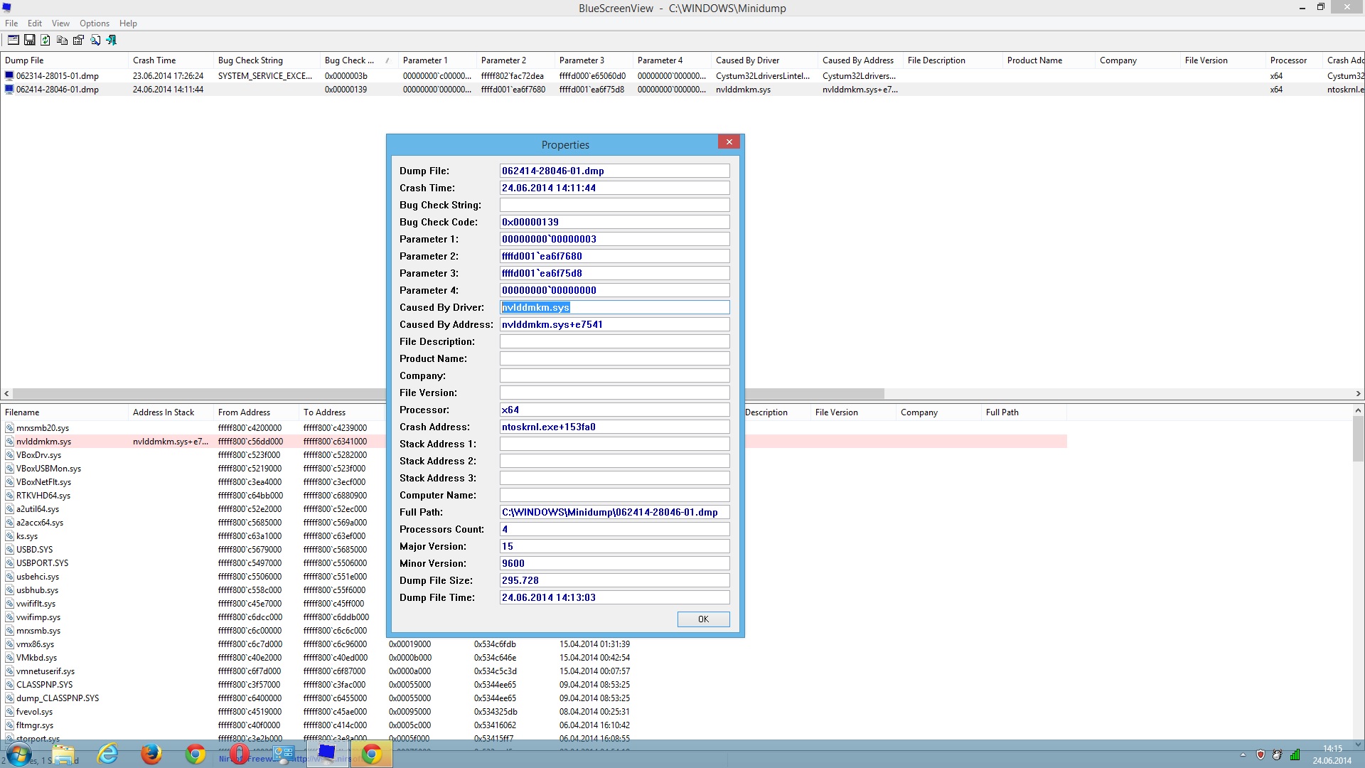Sort the driver list by Filename header
1365x768 pixels.
[22, 412]
